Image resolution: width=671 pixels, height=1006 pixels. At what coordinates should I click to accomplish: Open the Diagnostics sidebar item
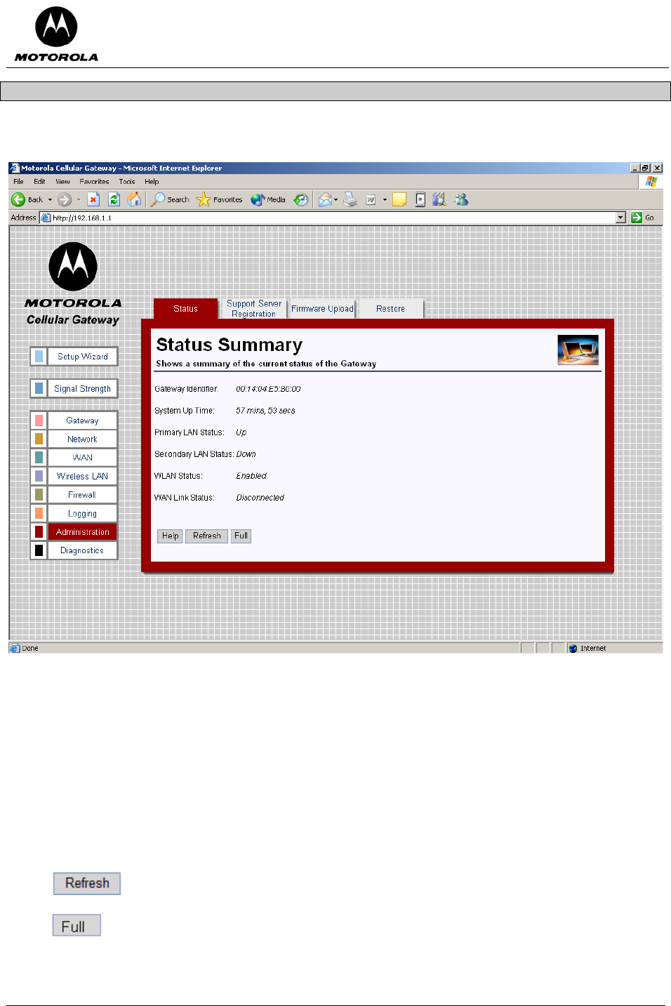point(83,550)
